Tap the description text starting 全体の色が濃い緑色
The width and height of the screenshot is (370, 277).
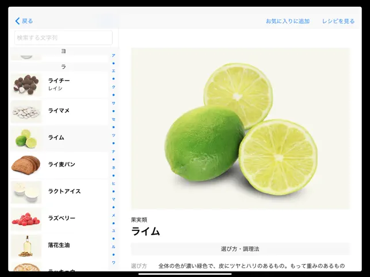click(251, 266)
